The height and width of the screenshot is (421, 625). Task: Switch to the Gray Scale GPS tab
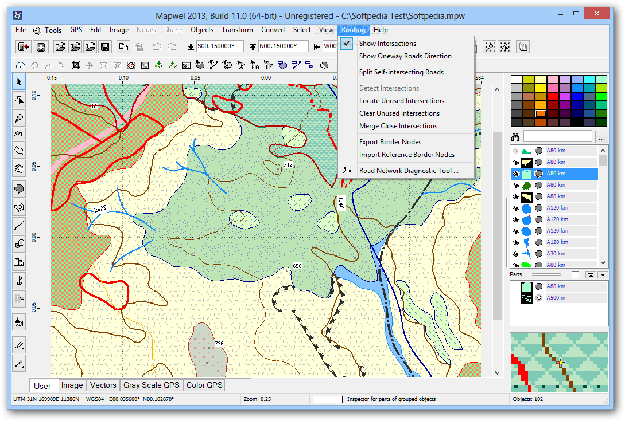(x=151, y=385)
